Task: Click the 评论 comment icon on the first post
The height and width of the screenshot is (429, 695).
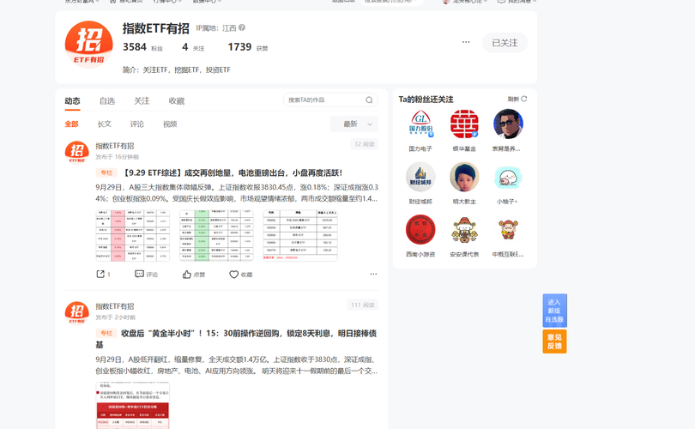Action: click(x=139, y=275)
